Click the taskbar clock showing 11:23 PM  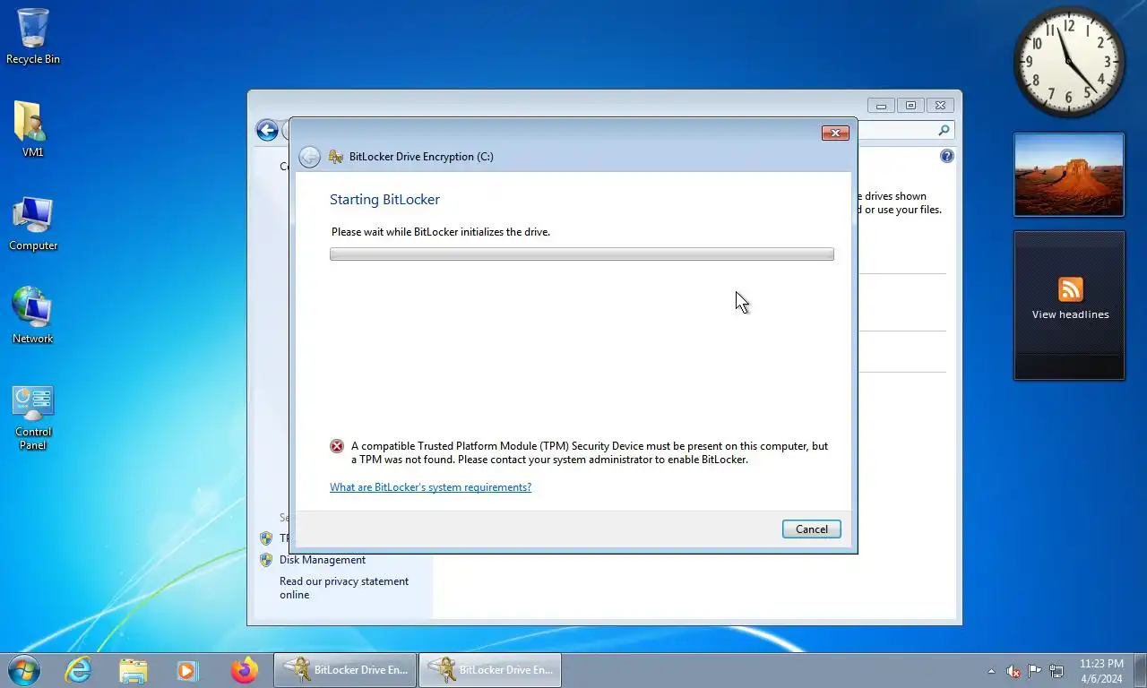(x=1101, y=671)
